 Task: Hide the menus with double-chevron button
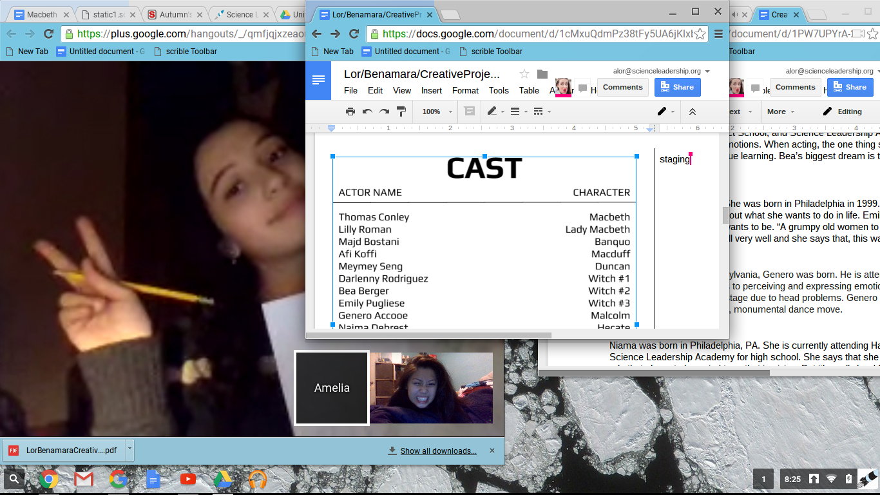tap(693, 112)
